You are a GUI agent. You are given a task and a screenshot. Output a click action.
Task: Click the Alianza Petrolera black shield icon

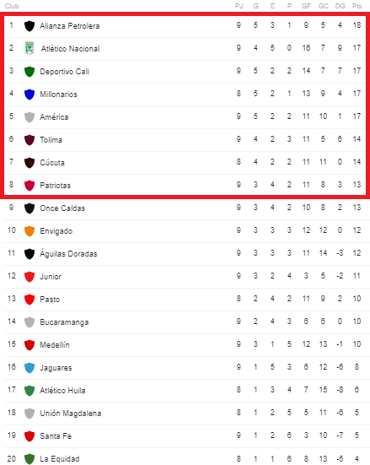pyautogui.click(x=29, y=26)
